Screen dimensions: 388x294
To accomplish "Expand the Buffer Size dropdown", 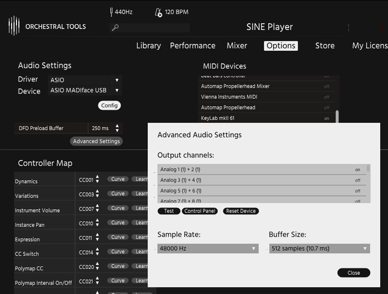I will 319,248.
